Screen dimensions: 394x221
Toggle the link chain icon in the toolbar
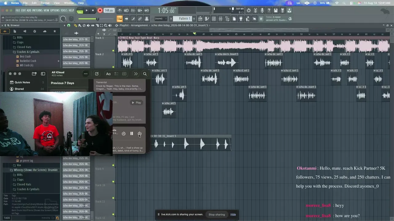coord(140,19)
